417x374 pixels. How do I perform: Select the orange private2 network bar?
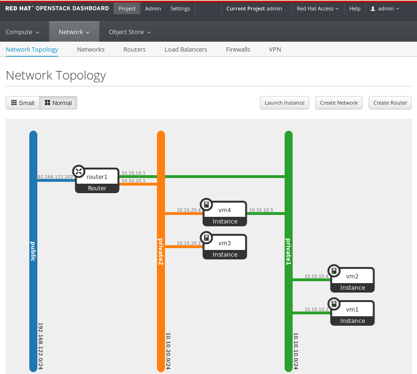[161, 251]
